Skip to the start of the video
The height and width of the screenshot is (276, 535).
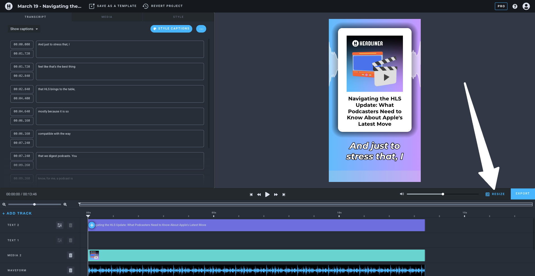coord(251,194)
